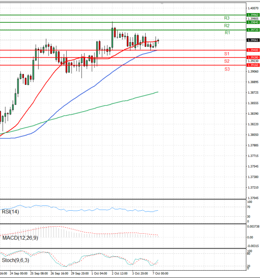Click the S2 support label

pyautogui.click(x=227, y=61)
